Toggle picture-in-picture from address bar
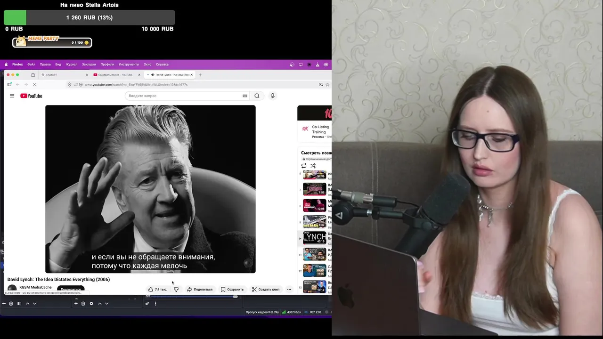This screenshot has height=339, width=603. [321, 85]
